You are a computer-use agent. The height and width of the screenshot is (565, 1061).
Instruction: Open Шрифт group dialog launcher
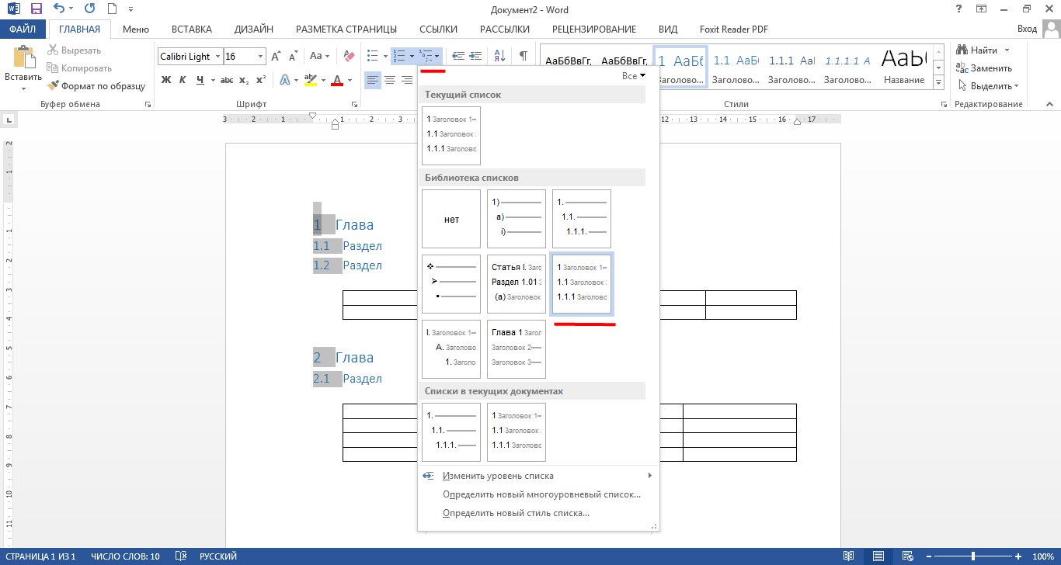(x=355, y=104)
